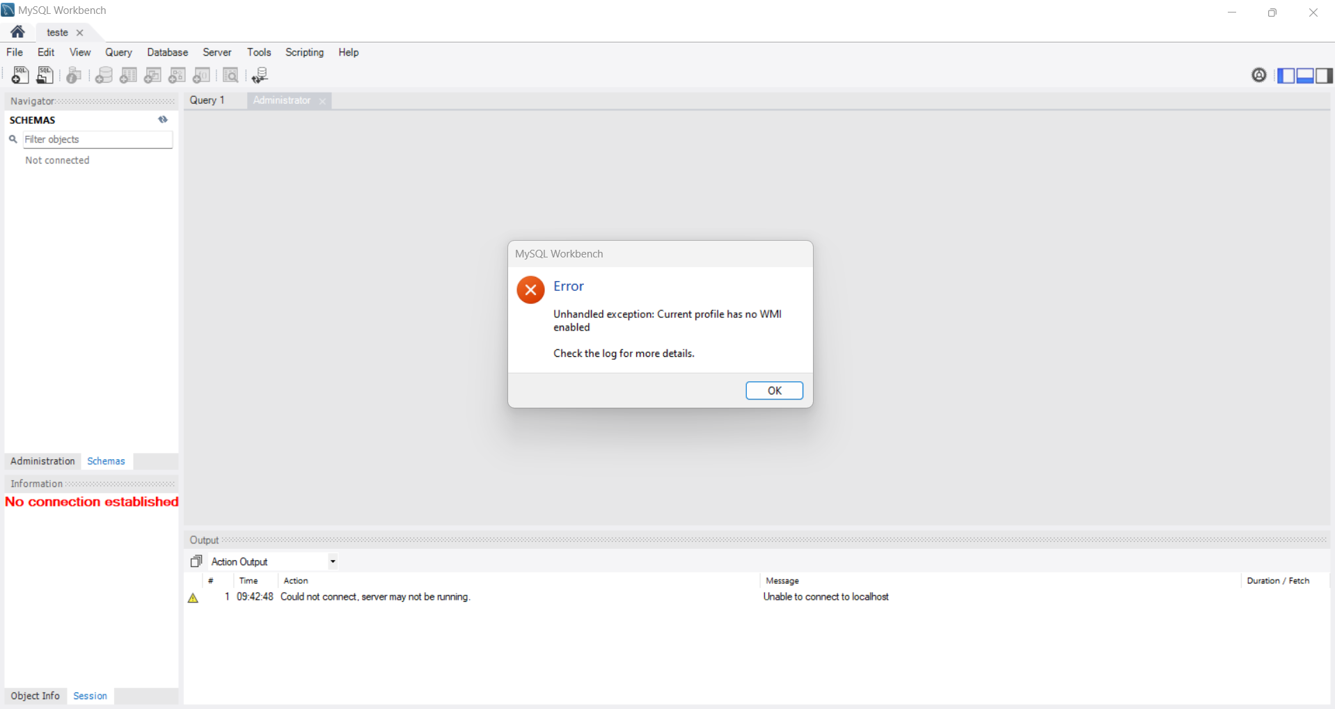Open the Tools menu
The width and height of the screenshot is (1335, 709).
coord(259,52)
